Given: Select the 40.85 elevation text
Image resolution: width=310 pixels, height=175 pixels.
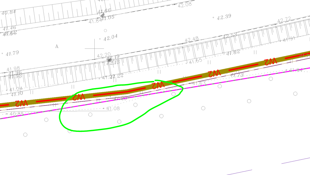Looking at the screenshot, I should coord(16,114).
